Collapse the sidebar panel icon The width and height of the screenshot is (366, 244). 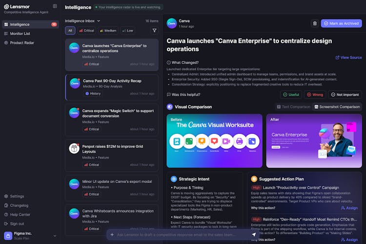(x=55, y=6)
